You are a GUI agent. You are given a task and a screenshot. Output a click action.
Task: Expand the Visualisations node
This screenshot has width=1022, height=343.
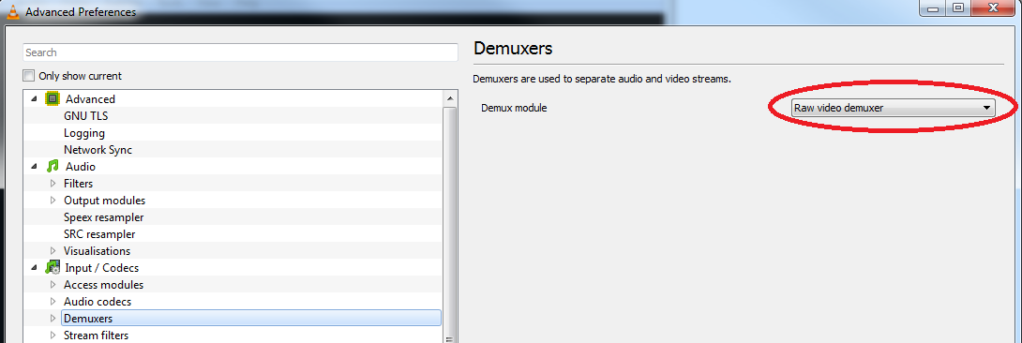coord(53,250)
